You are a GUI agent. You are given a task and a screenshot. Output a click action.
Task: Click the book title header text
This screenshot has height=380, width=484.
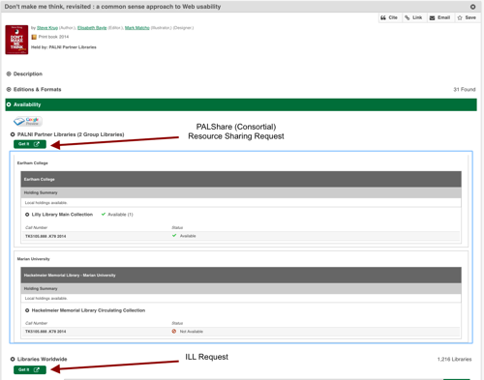click(x=112, y=7)
